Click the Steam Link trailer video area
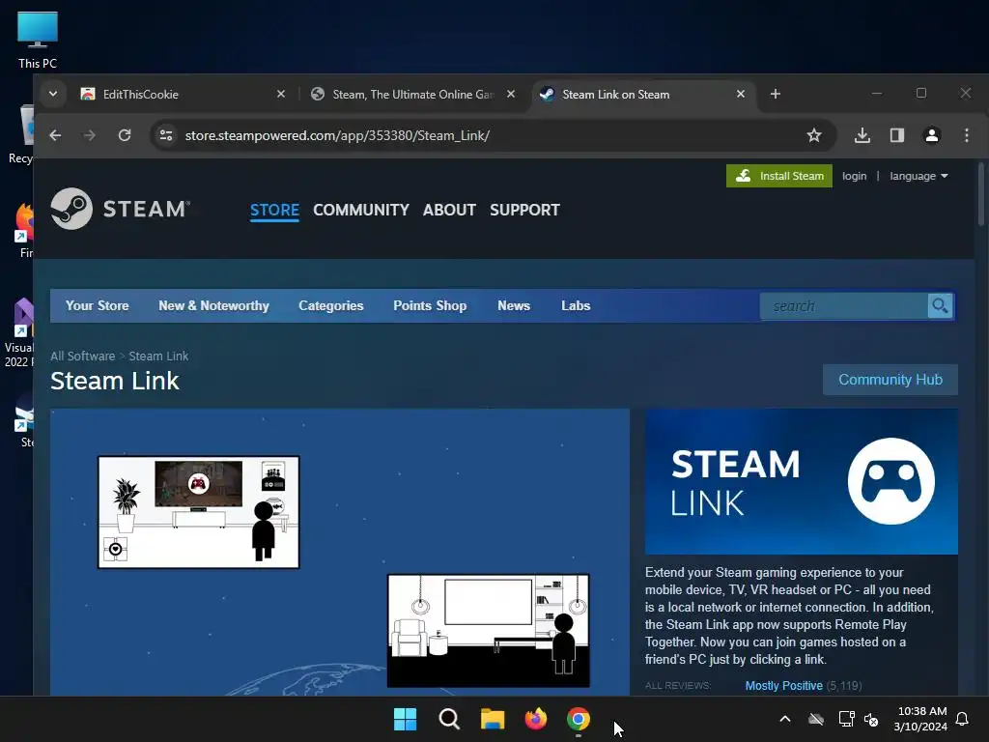Viewport: 989px width, 742px height. point(340,552)
